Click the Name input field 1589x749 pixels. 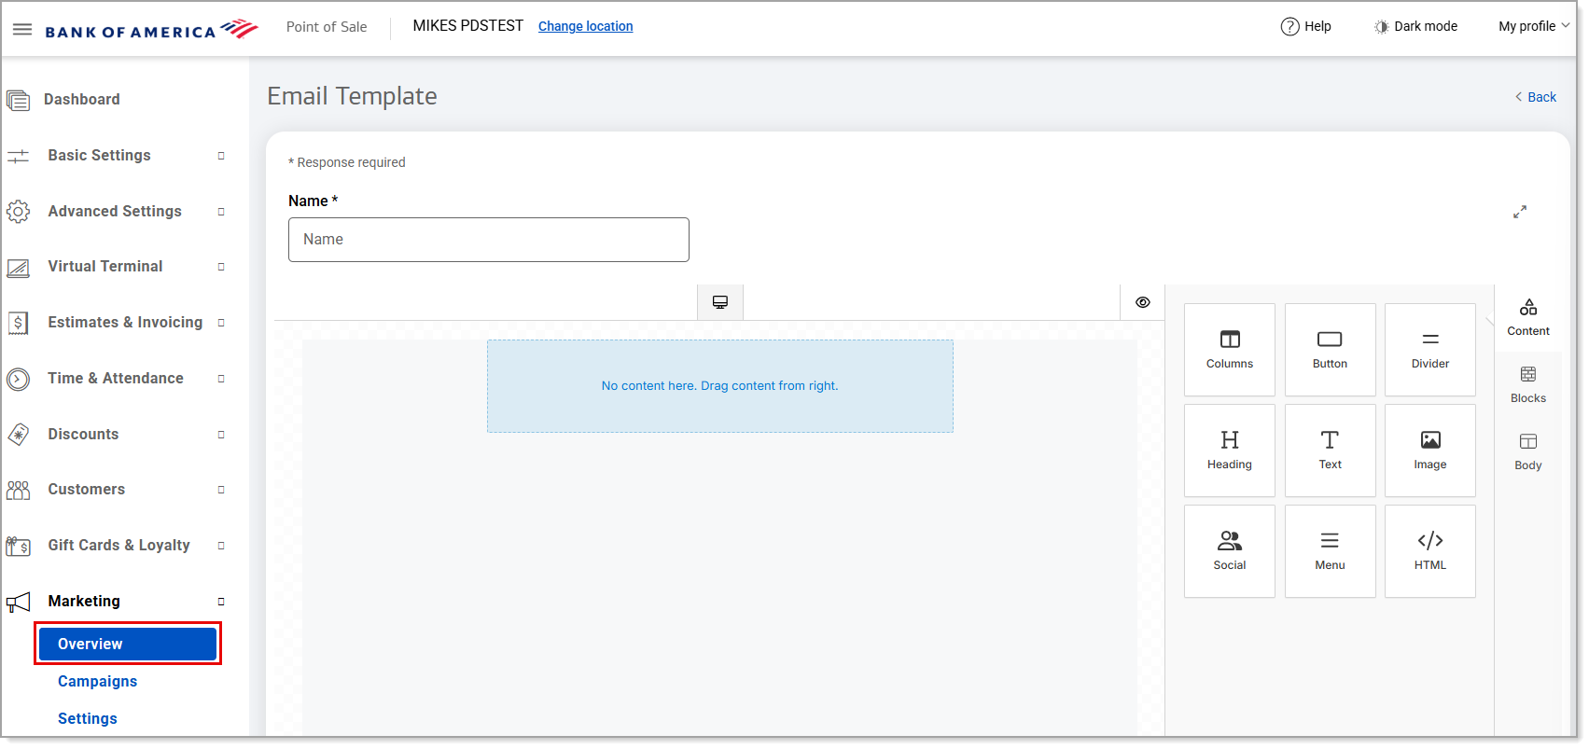(489, 240)
